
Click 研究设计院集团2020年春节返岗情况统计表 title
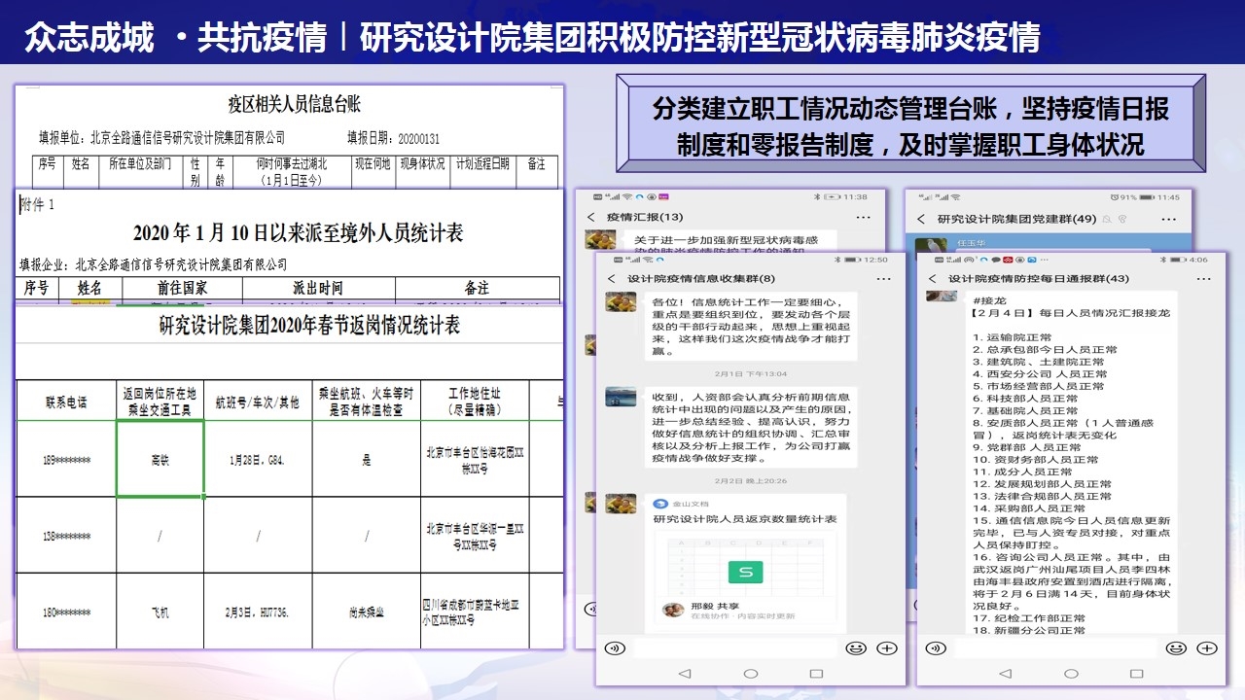click(309, 327)
